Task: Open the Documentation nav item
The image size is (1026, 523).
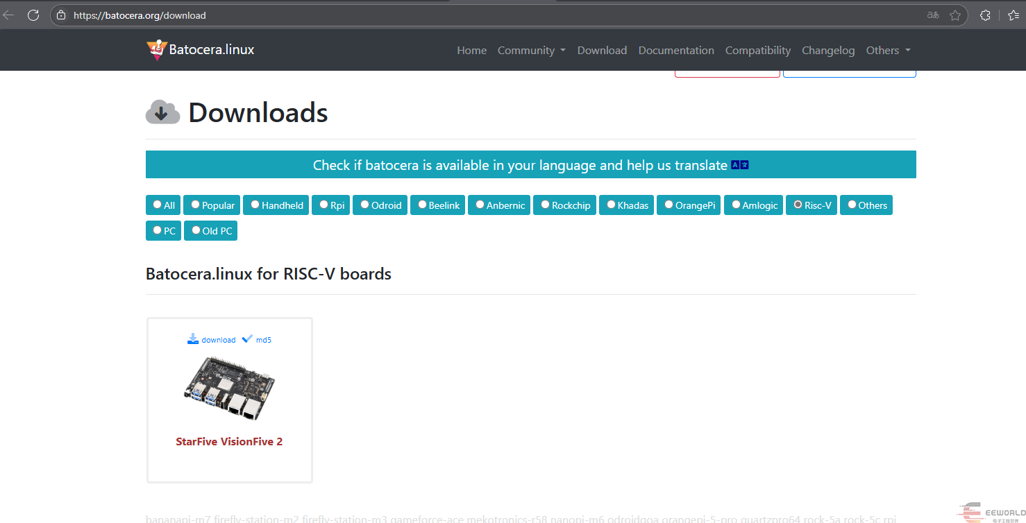Action: point(676,50)
